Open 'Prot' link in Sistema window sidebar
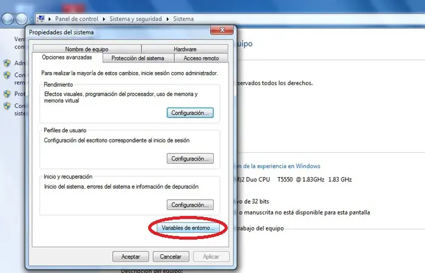 (20, 94)
